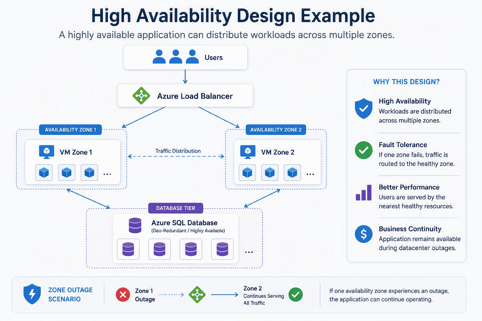Click the three-person Users icon
482x321 pixels.
pos(176,57)
